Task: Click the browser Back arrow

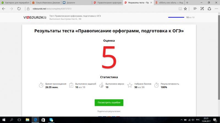Action: click(x=4, y=8)
